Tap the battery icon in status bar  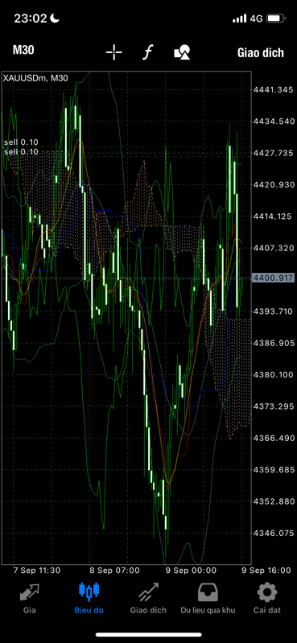276,19
